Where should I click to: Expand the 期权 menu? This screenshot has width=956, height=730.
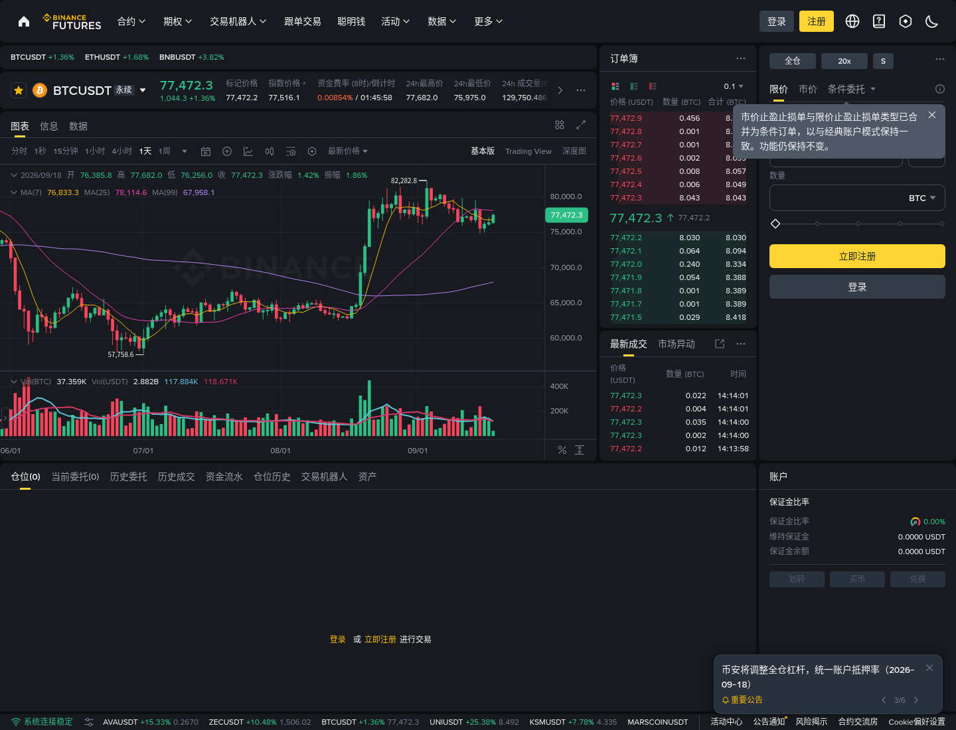point(178,21)
